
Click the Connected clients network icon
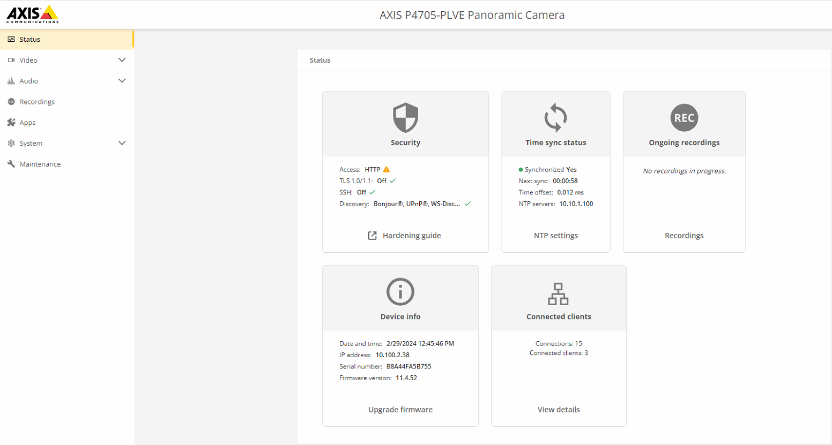click(558, 293)
